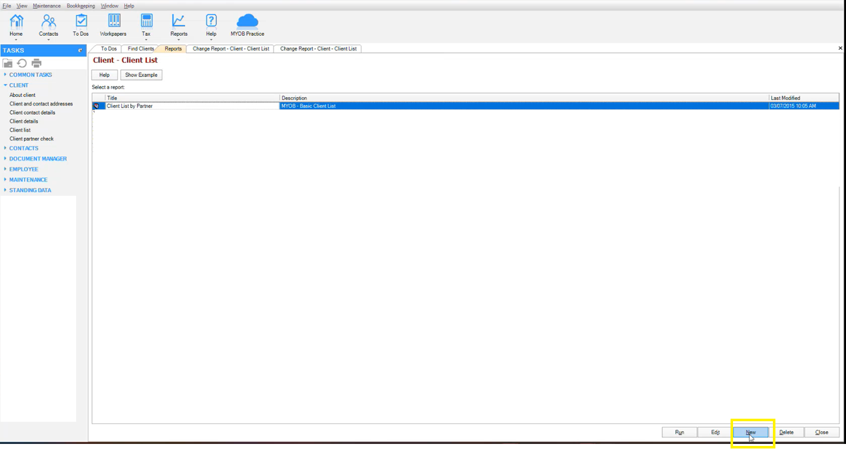Screen dimensions: 846x452
Task: Switch to the Find Clients tab
Action: tap(141, 49)
